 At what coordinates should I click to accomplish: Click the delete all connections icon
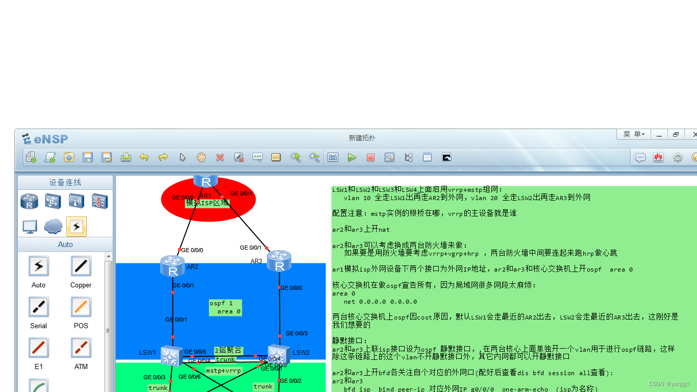(239, 157)
